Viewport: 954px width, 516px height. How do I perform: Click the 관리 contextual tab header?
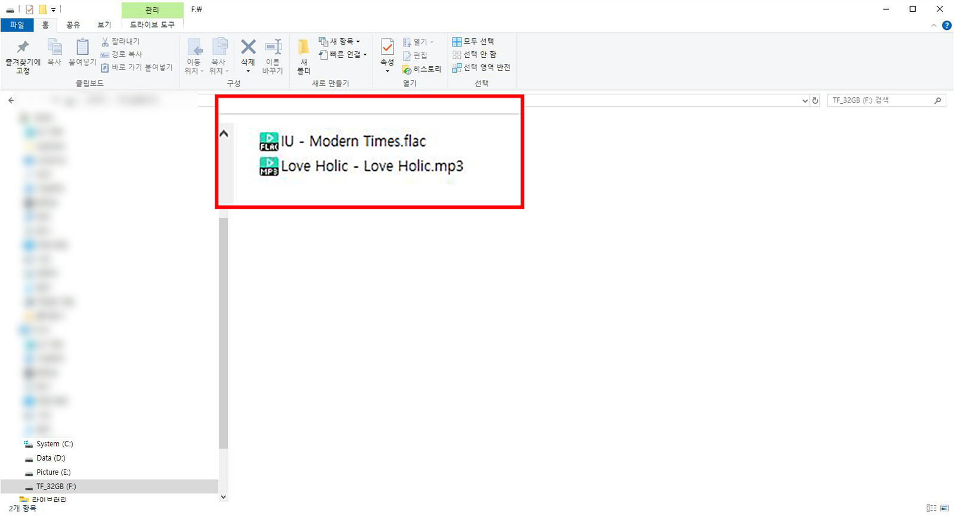tap(153, 10)
